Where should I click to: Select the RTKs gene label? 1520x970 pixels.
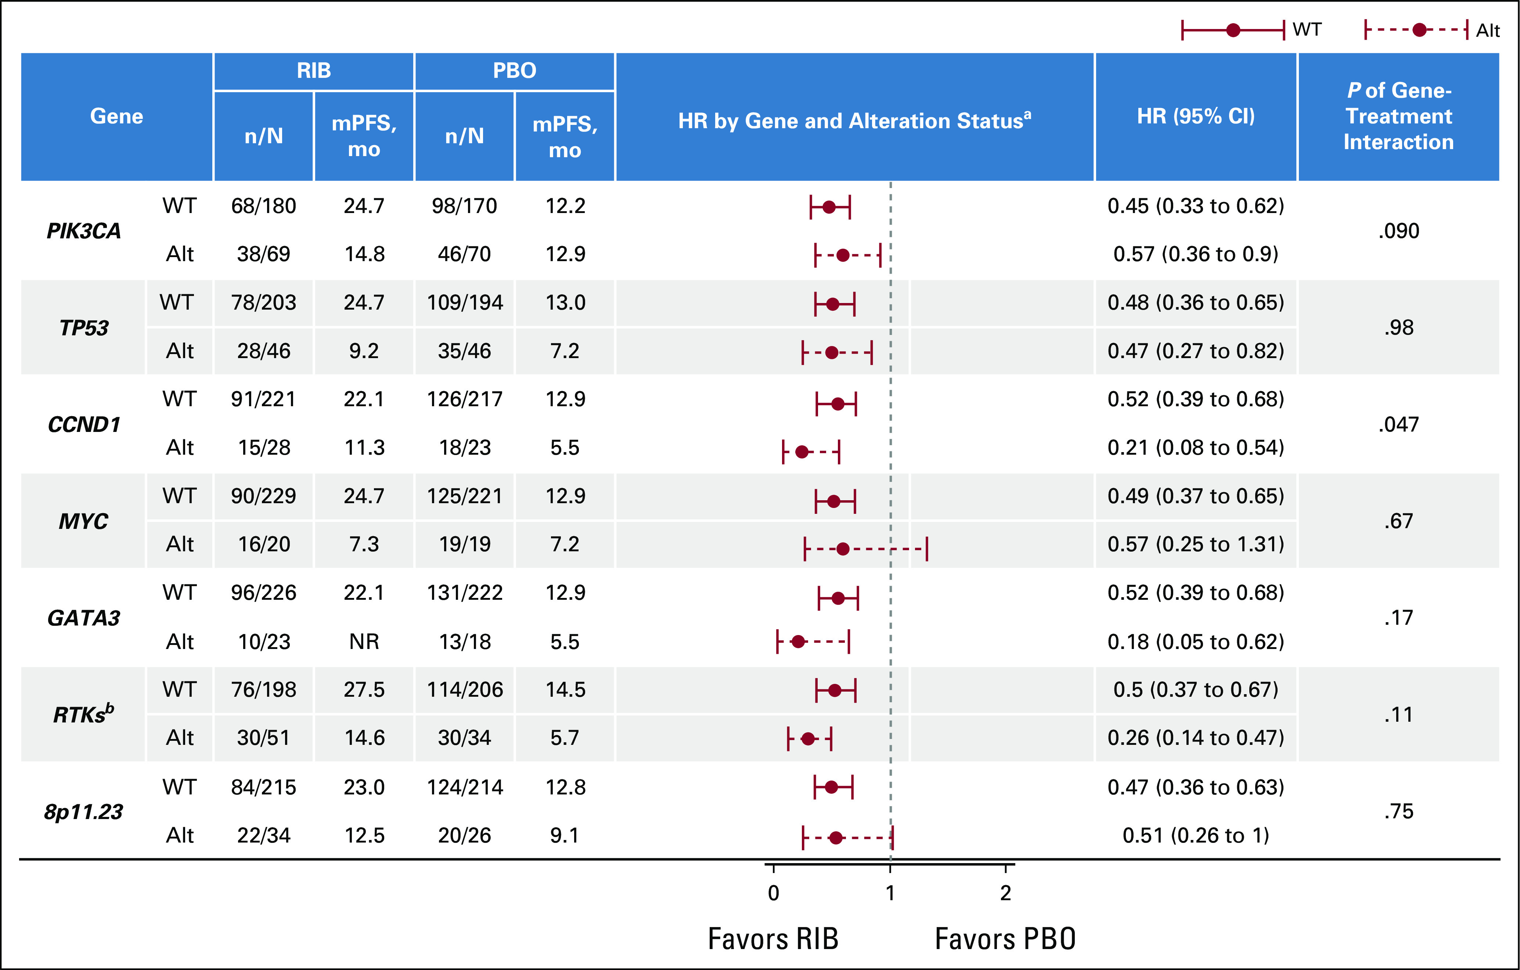(84, 714)
